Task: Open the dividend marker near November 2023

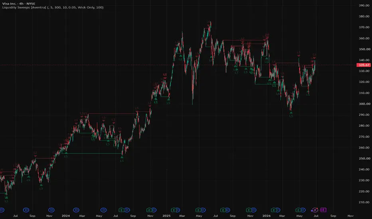Action: pos(51,210)
